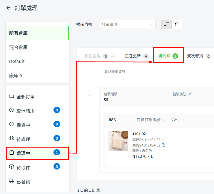Open order number #86
Image resolution: width=214 pixels, height=194 pixels.
pos(112,120)
